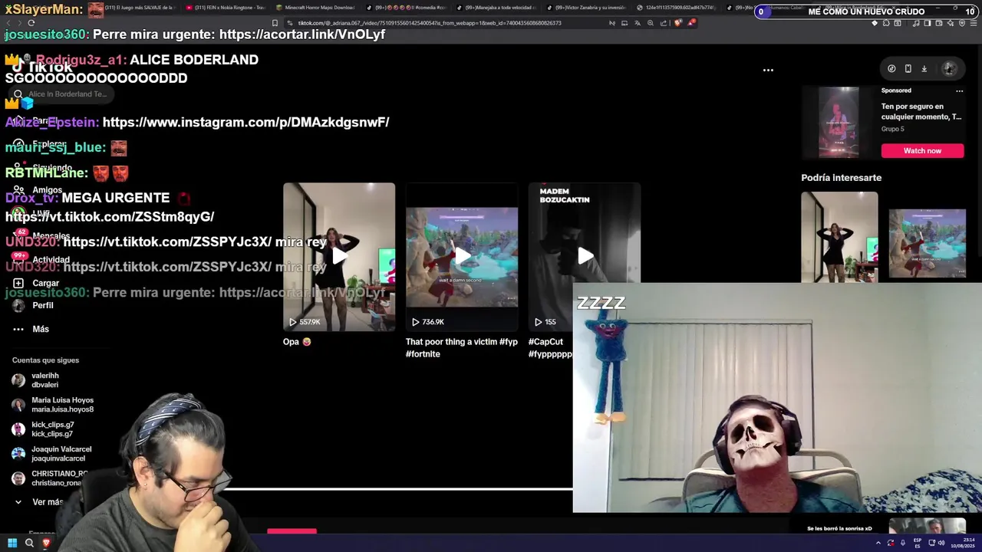Switch to the Victor Zanabria tab

(588, 8)
